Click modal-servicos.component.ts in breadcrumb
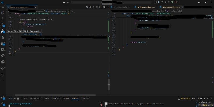This screenshot has height=107, width=214. pos(59,11)
